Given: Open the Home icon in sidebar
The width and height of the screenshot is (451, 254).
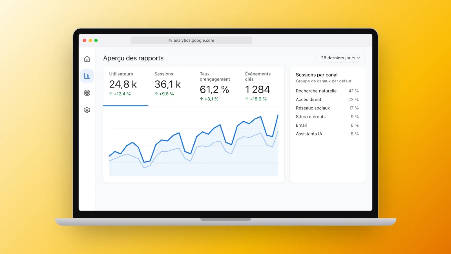Looking at the screenshot, I should [x=87, y=59].
